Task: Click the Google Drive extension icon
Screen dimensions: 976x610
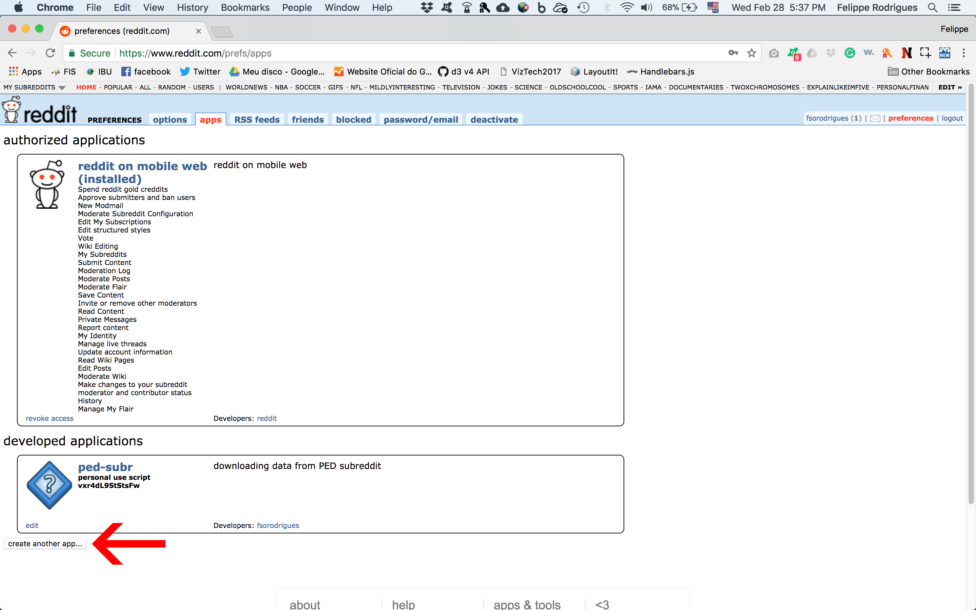Action: tap(812, 53)
